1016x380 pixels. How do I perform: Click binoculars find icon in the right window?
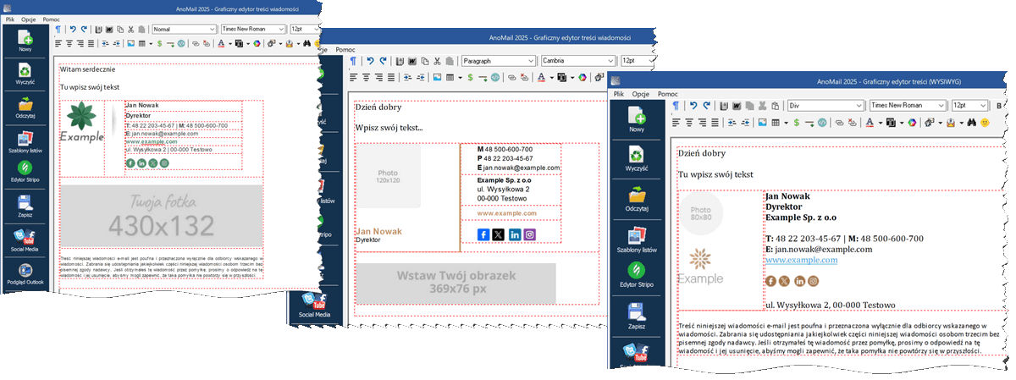click(971, 123)
